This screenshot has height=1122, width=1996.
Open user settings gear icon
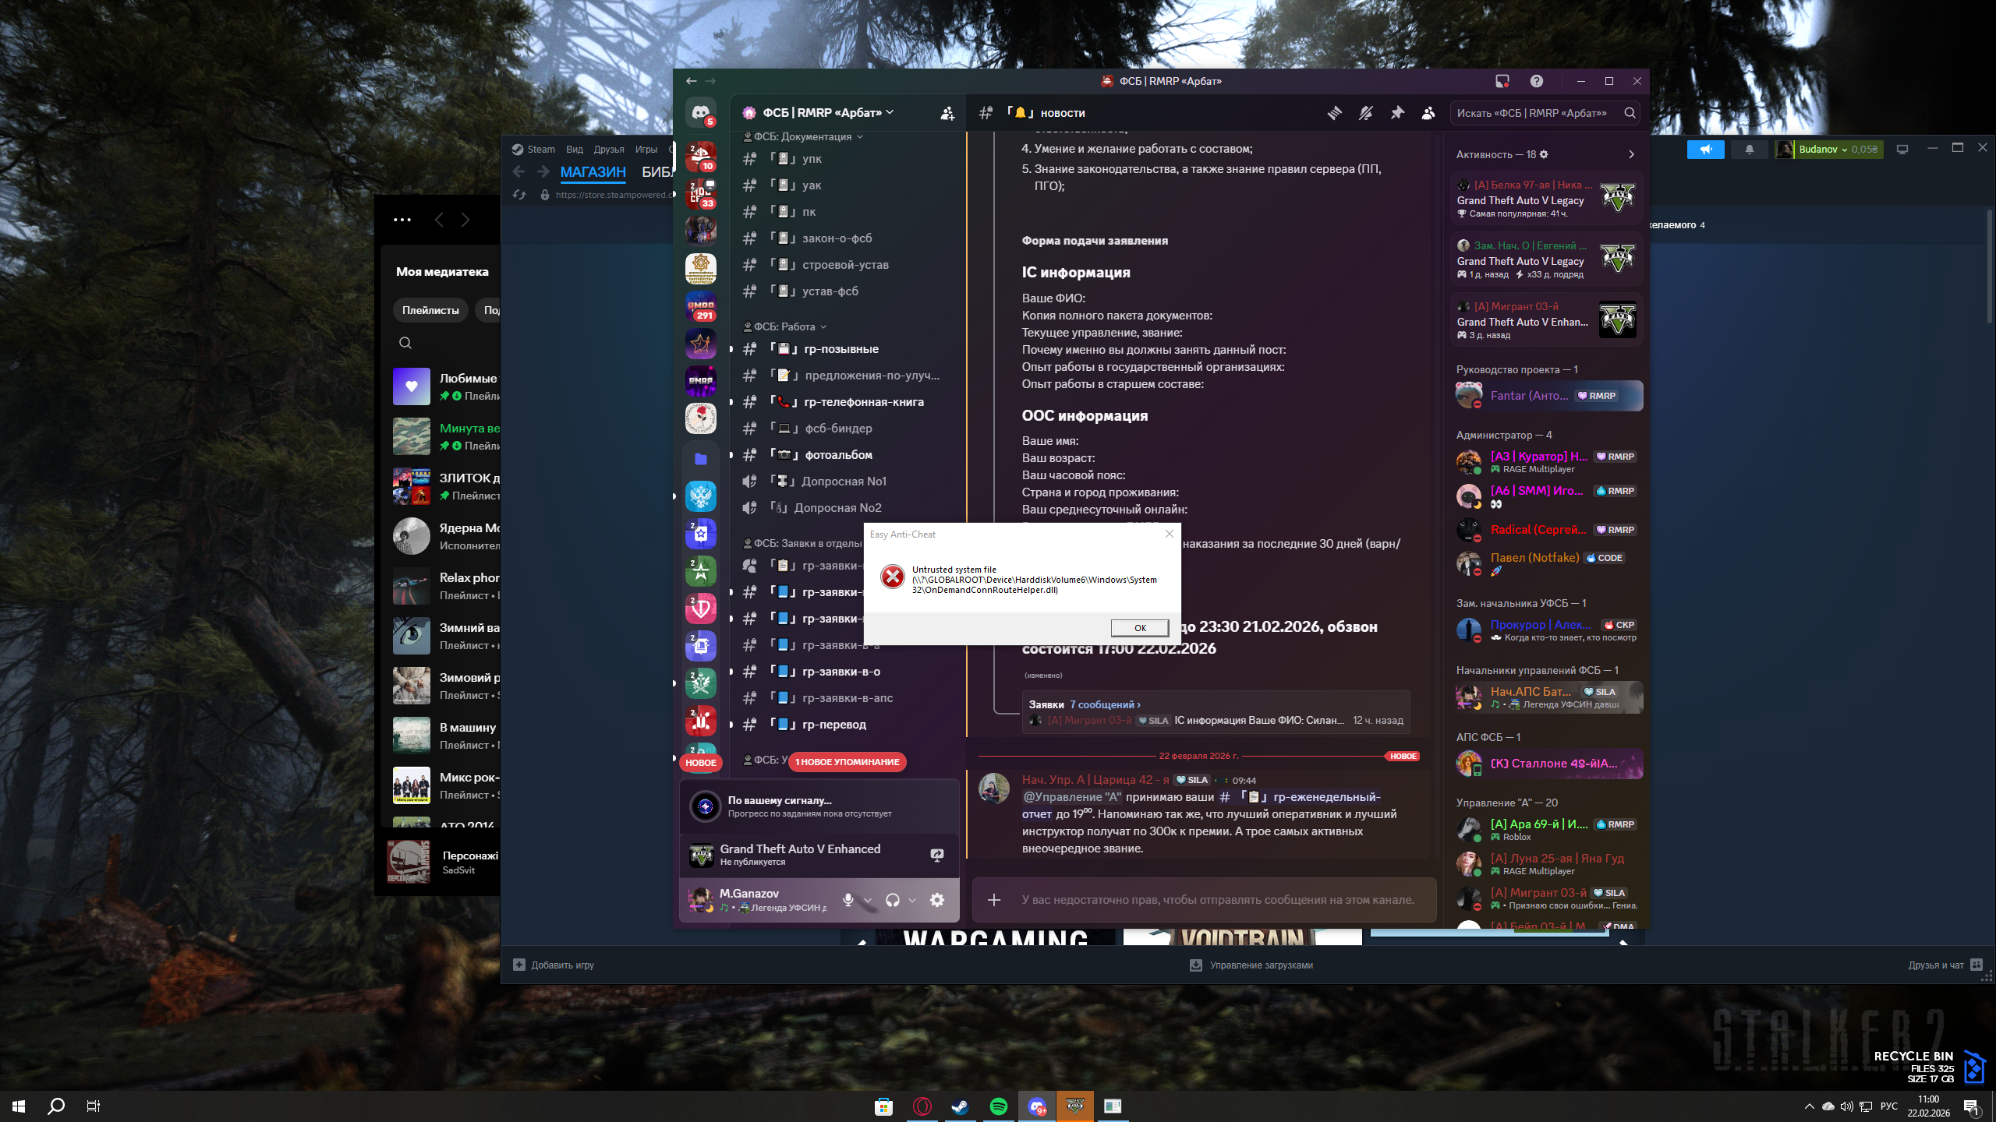[x=937, y=900]
